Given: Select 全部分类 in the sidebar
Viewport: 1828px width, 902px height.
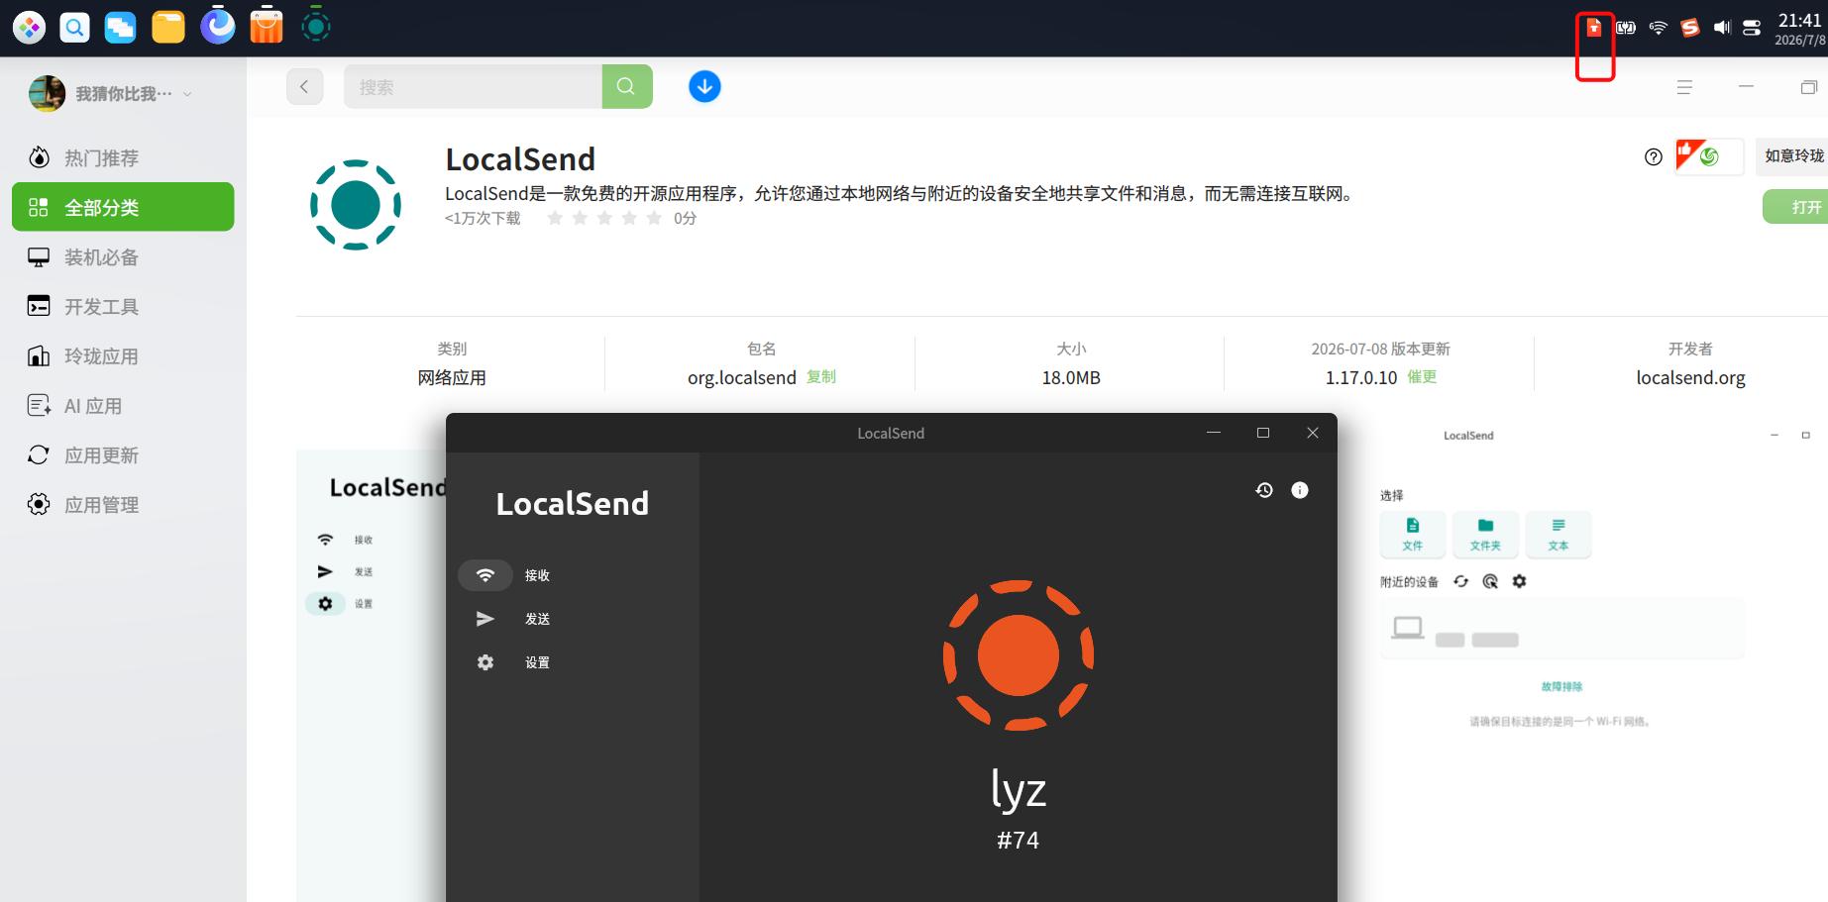Looking at the screenshot, I should tap(123, 207).
